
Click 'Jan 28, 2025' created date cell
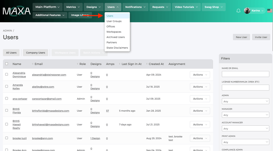[x=154, y=111]
